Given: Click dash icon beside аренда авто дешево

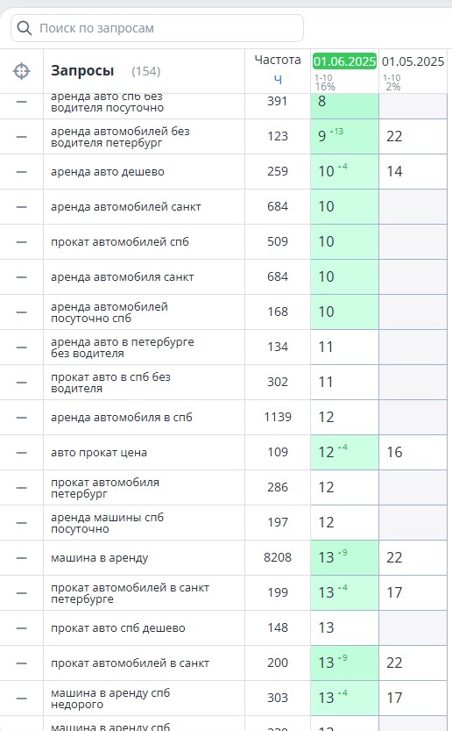Looking at the screenshot, I should tap(21, 172).
